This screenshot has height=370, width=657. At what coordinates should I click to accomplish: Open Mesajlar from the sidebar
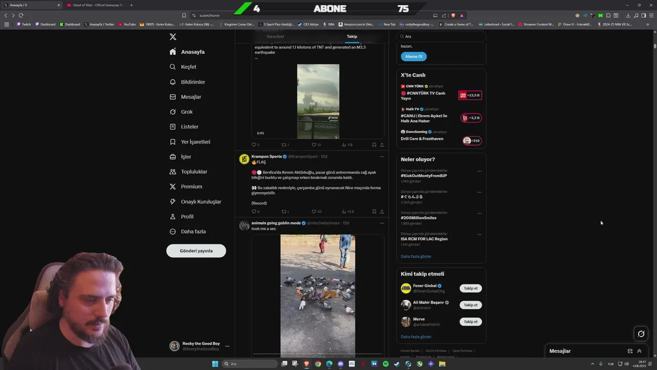185,97
